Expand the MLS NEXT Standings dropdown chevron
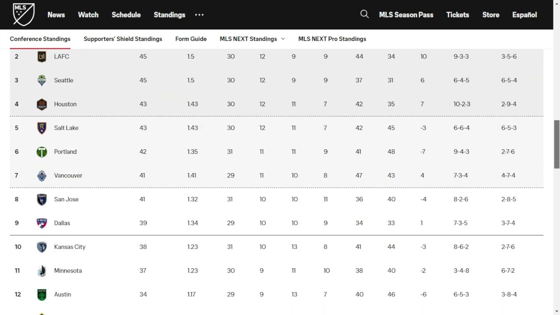The width and height of the screenshot is (560, 315). (283, 39)
